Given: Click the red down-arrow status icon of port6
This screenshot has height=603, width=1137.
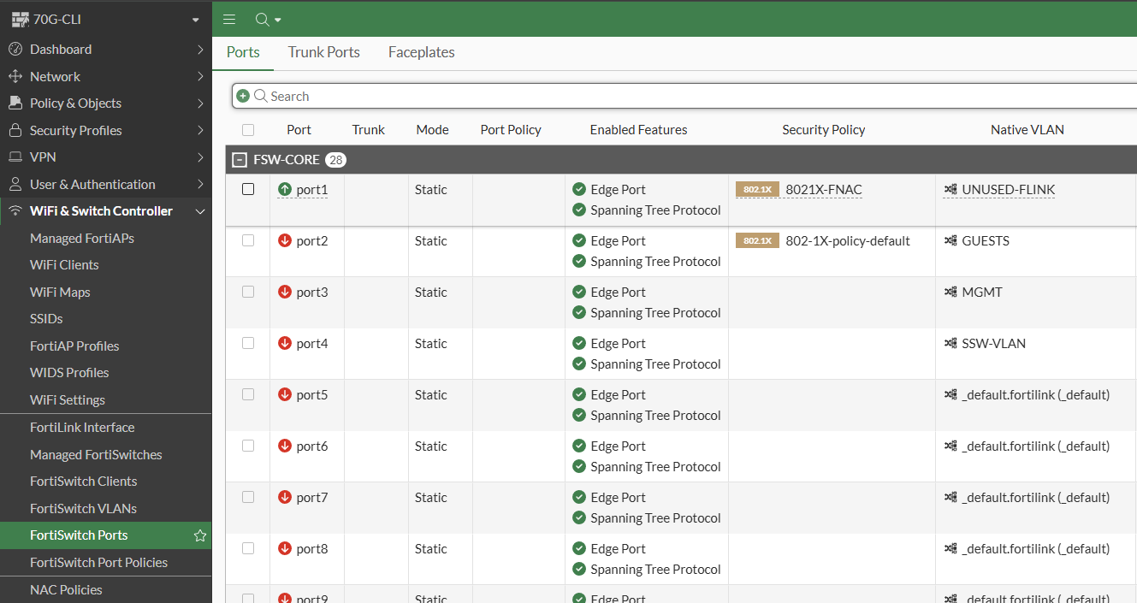Looking at the screenshot, I should click(x=285, y=446).
